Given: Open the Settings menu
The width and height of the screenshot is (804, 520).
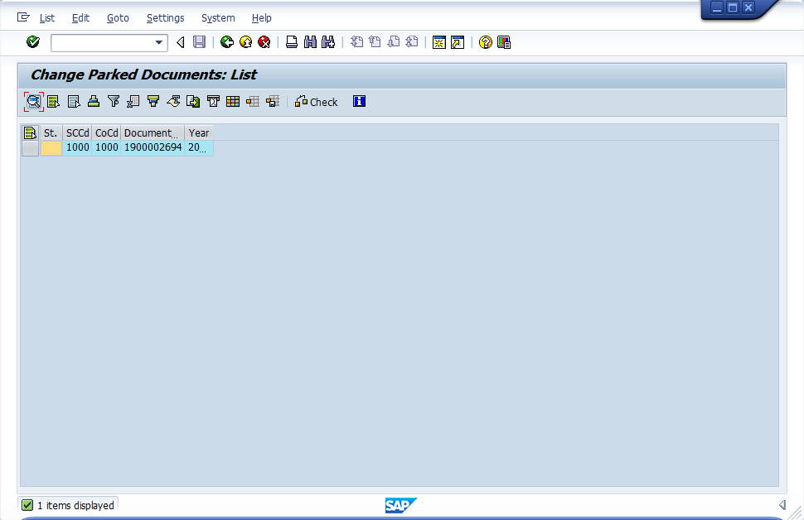Looking at the screenshot, I should [x=165, y=18].
